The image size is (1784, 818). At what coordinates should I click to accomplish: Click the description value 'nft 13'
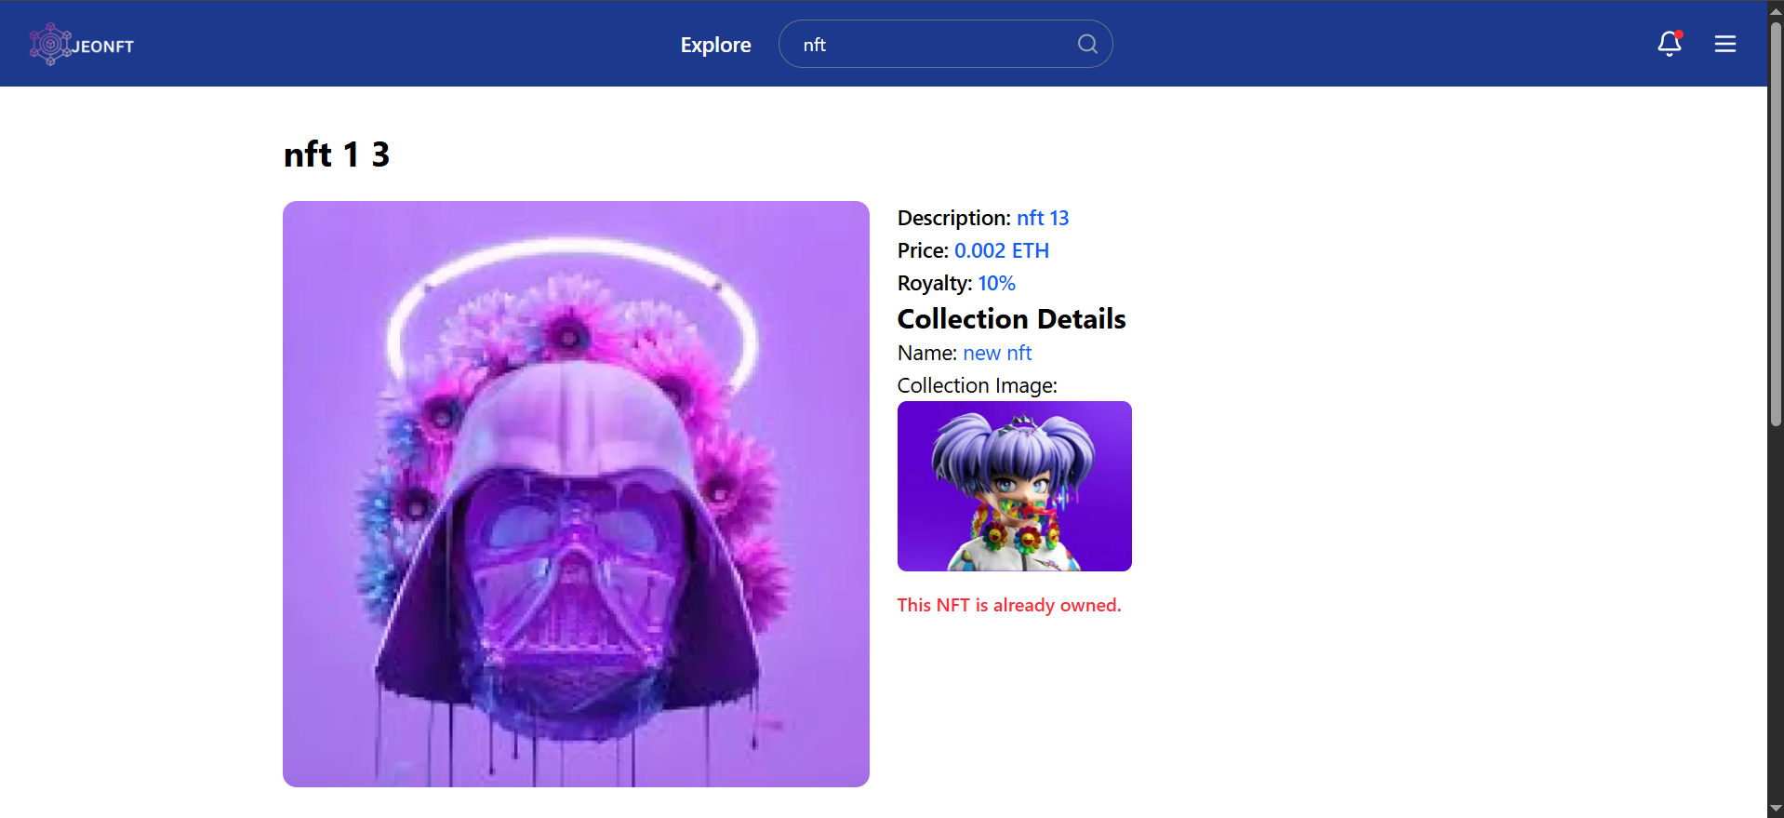pos(1043,218)
